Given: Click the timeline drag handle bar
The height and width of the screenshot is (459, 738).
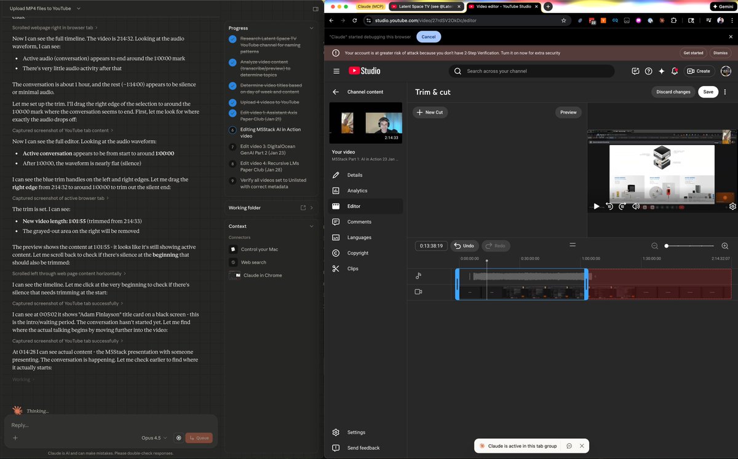Looking at the screenshot, I should coord(573,245).
